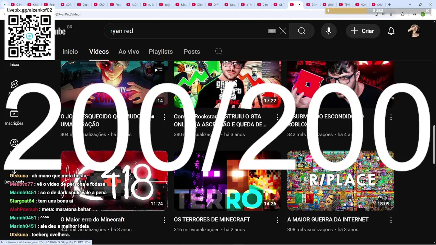The image size is (436, 245).
Task: Play the +18 Minecraft thumbnail video
Action: [x=114, y=181]
